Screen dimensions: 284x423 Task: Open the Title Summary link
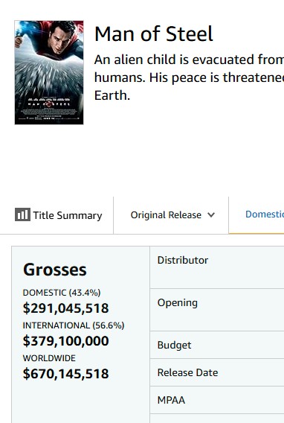click(59, 215)
